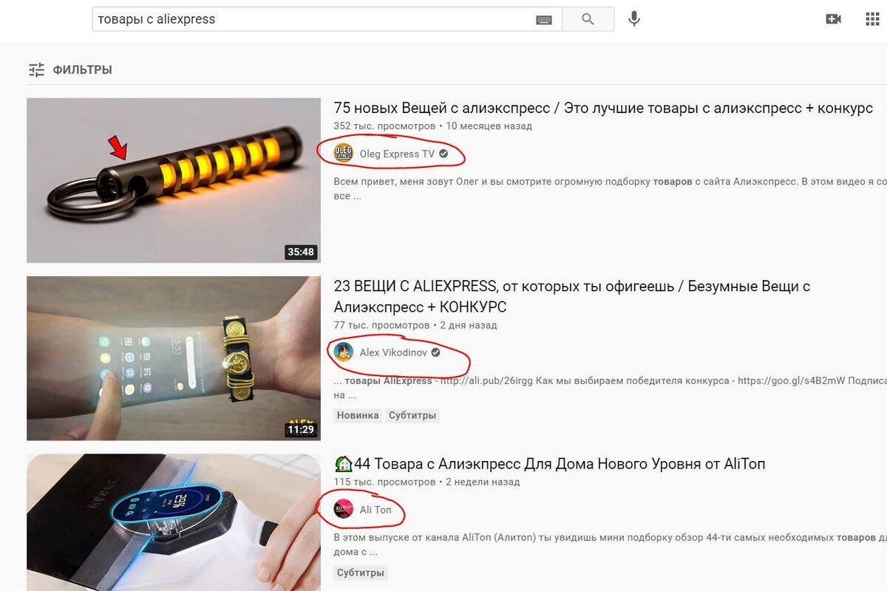887x591 pixels.
Task: Open the '23 ВЕЩИ С ALIEXPRESS' video title
Action: click(572, 296)
